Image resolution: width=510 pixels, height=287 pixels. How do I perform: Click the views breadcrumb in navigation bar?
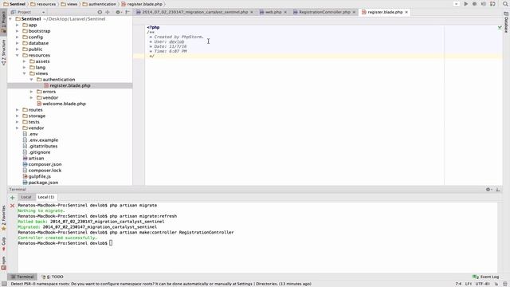[69, 4]
